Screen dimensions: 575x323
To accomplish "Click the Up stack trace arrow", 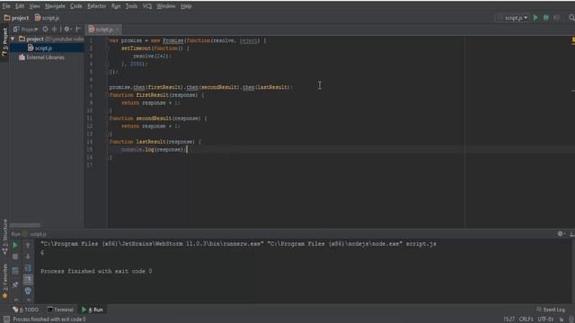I will point(28,245).
